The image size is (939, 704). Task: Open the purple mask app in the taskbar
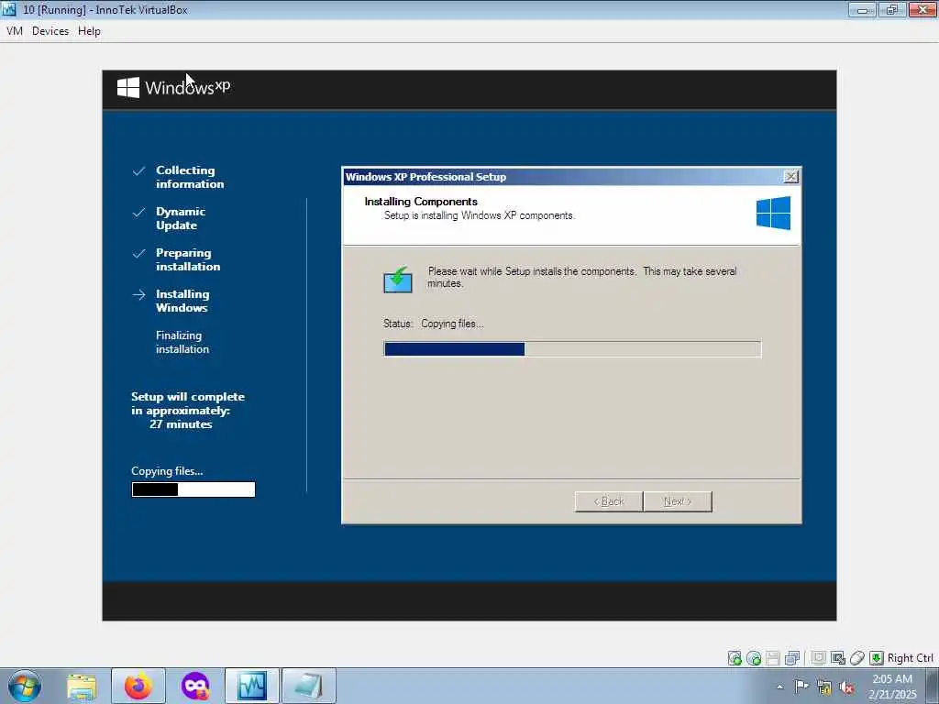(195, 686)
